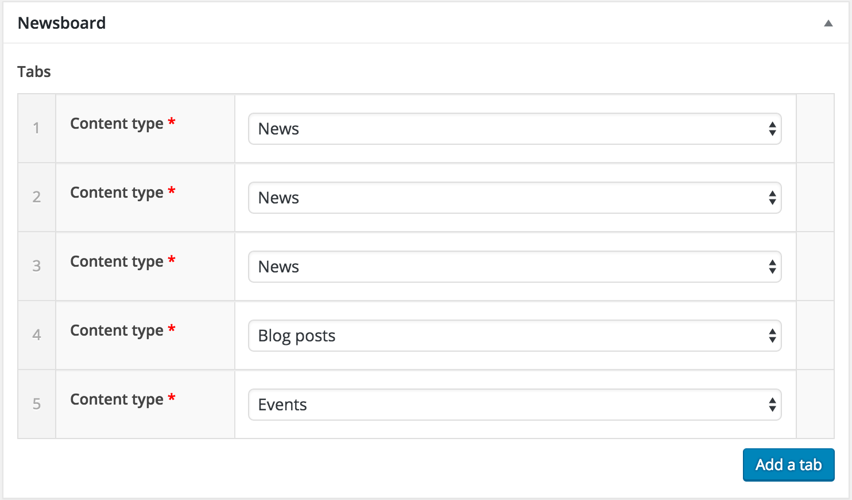Click the Newsboard panel title
852x500 pixels.
coord(62,23)
